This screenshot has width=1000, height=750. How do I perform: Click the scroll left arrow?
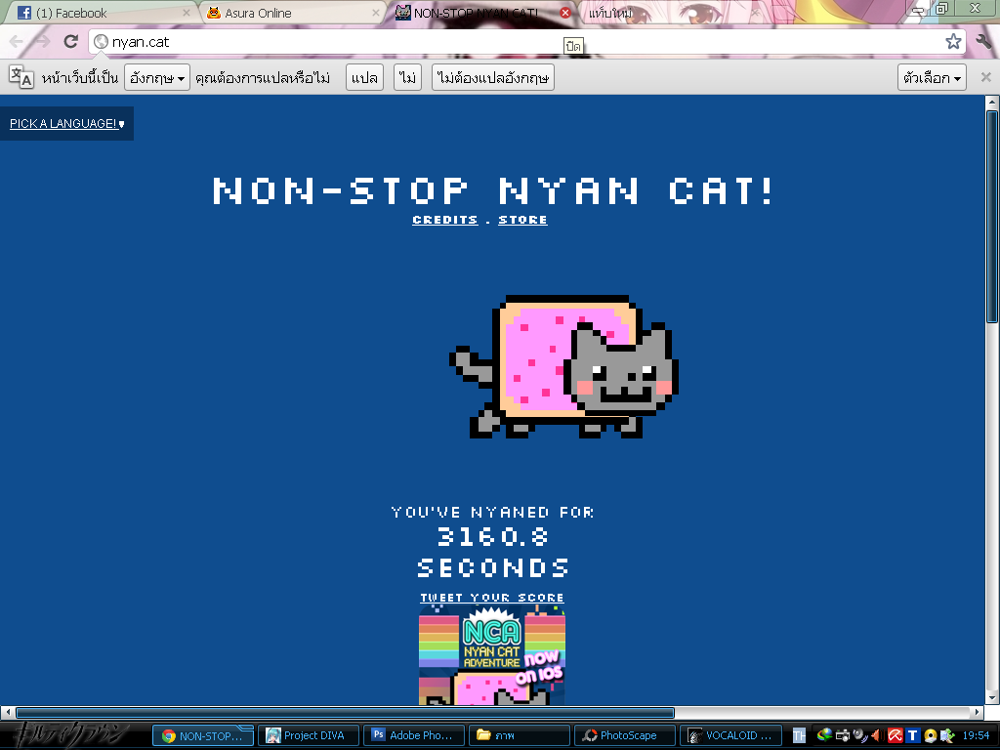click(x=7, y=712)
